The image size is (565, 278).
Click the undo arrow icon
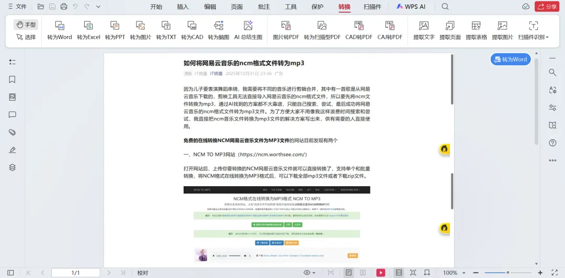75,6
